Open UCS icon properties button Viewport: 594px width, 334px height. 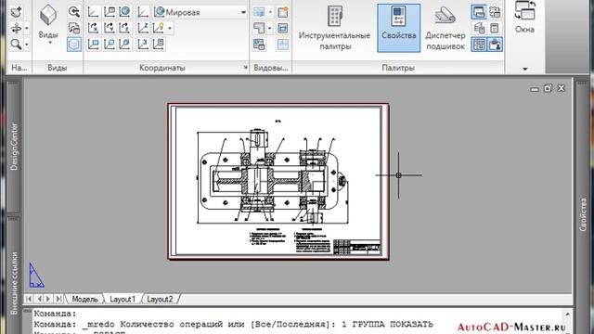[x=159, y=44]
